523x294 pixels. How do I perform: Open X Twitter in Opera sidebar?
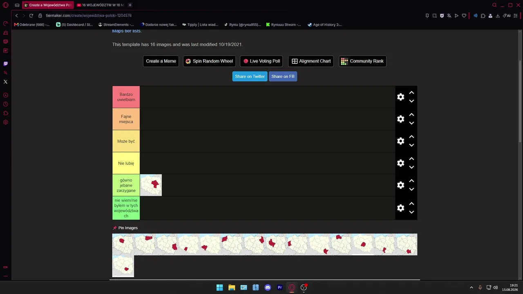coord(6,82)
